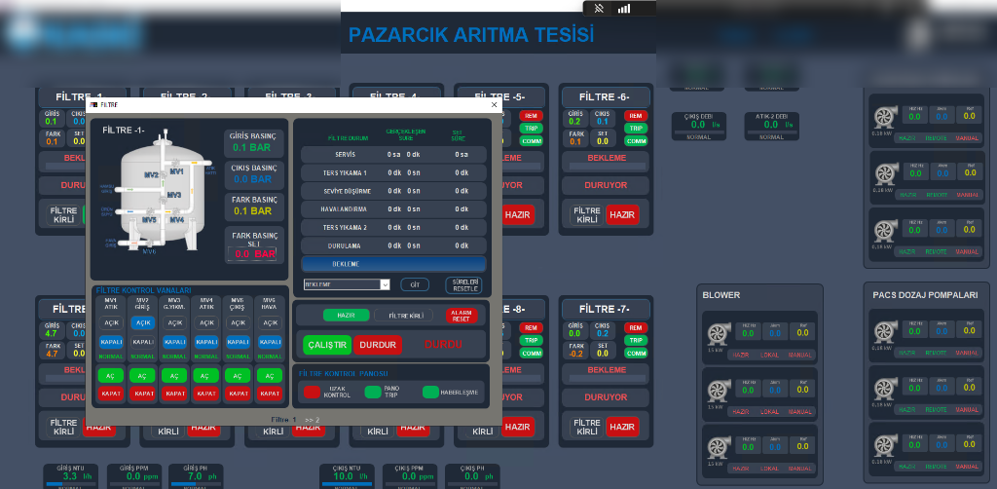Click the green HAZIR status button in dialog
The image size is (997, 489).
(346, 315)
